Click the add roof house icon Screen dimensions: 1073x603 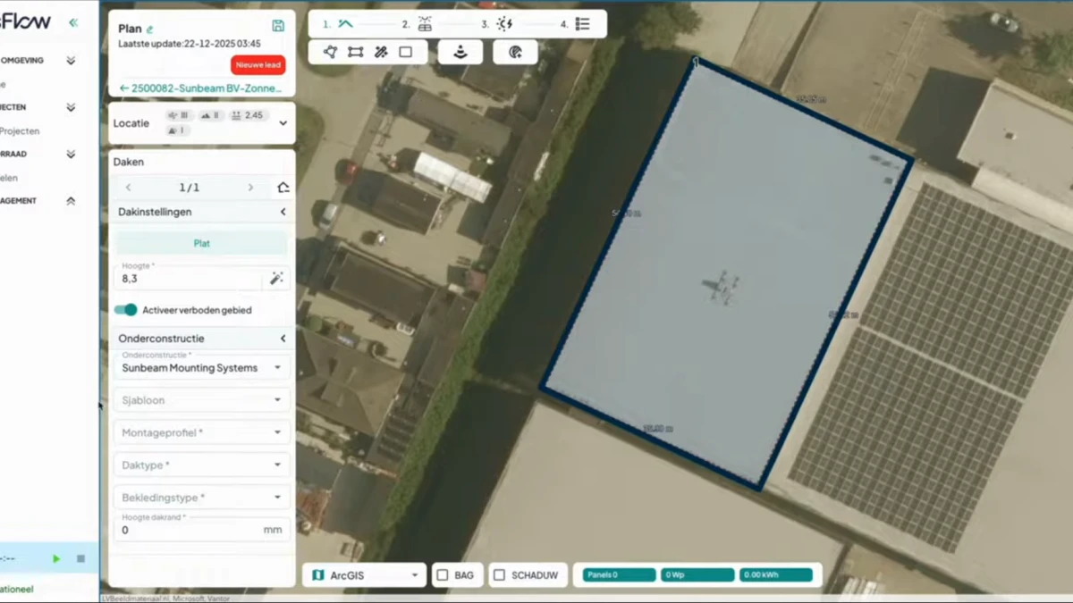(x=283, y=188)
